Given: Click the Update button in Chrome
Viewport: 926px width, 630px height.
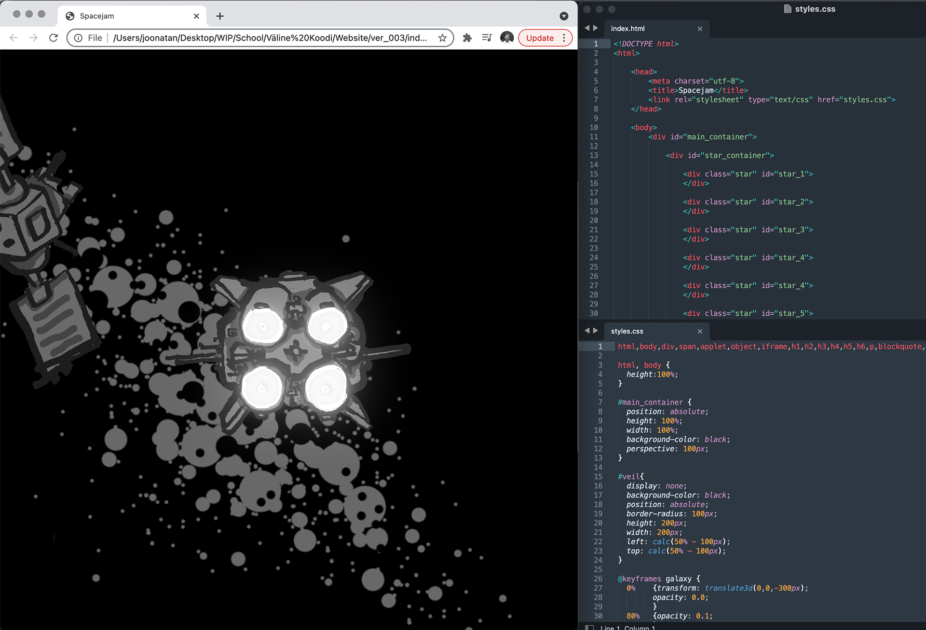Looking at the screenshot, I should [540, 38].
